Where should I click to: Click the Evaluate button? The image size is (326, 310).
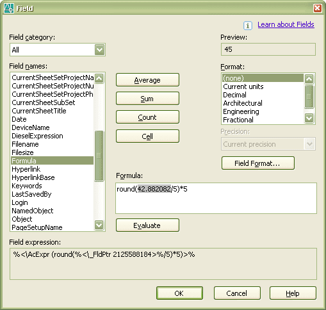coord(147,225)
